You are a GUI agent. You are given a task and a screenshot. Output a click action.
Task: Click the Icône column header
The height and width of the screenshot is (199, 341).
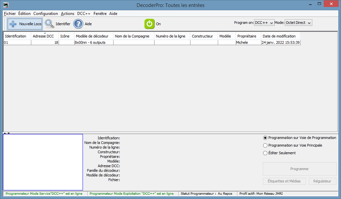click(x=66, y=36)
